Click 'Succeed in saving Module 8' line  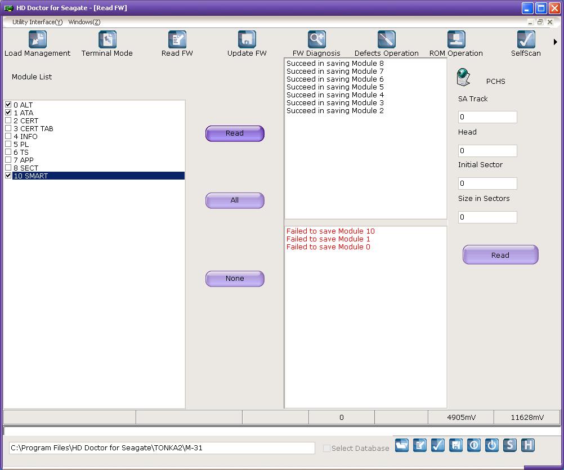pos(335,63)
